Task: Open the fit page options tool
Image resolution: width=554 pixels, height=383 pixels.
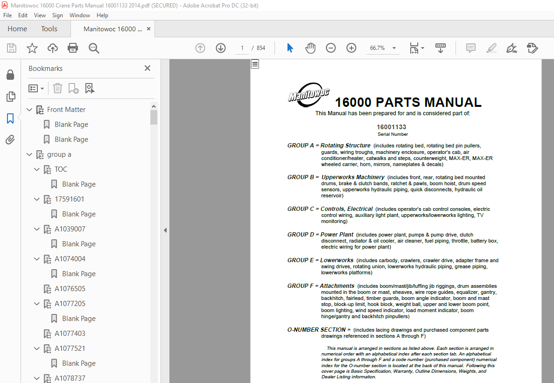Action: (417, 48)
